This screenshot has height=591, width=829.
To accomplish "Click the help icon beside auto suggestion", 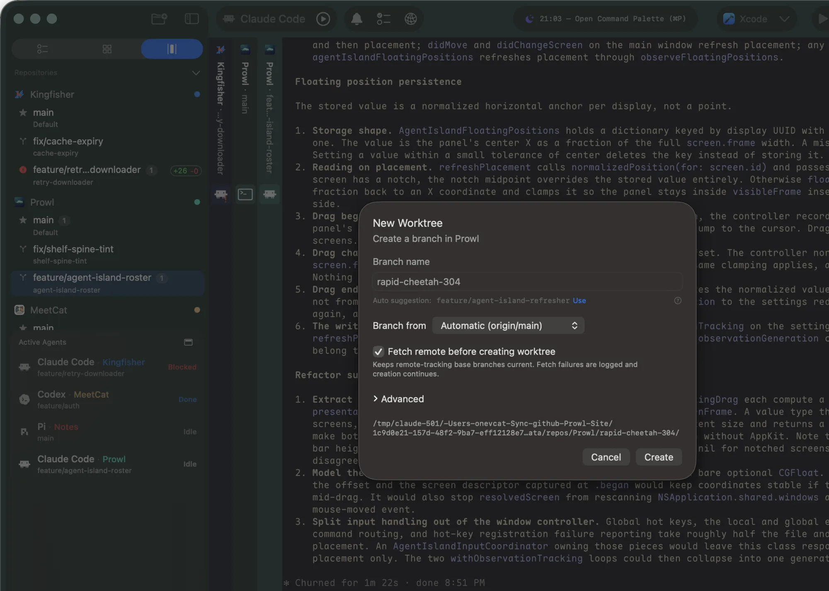I will (x=677, y=300).
